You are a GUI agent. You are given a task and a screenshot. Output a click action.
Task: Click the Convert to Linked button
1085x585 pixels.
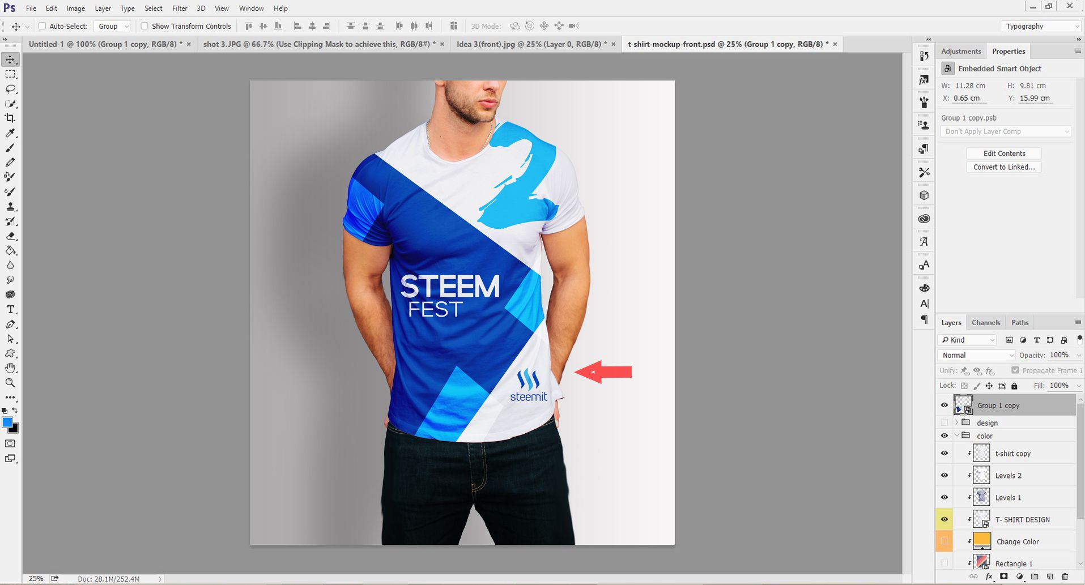point(1004,167)
